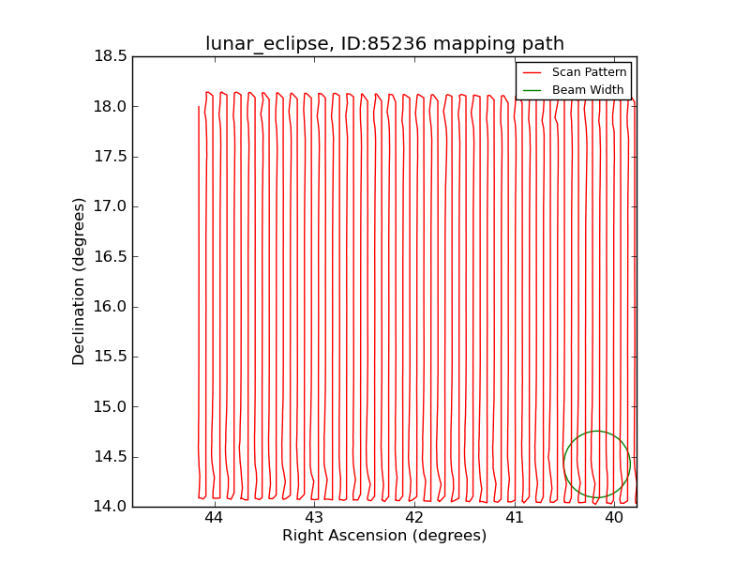Click the 17.0 declination tick label
Viewport: 750px width, 563px height.
tap(111, 206)
